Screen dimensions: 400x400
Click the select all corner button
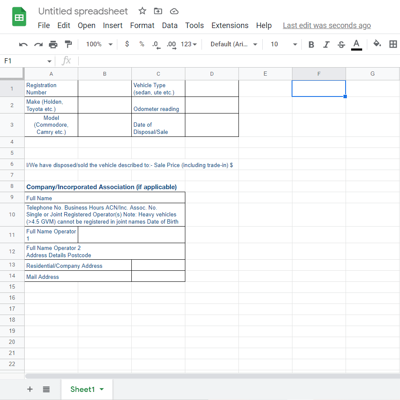pos(12,74)
